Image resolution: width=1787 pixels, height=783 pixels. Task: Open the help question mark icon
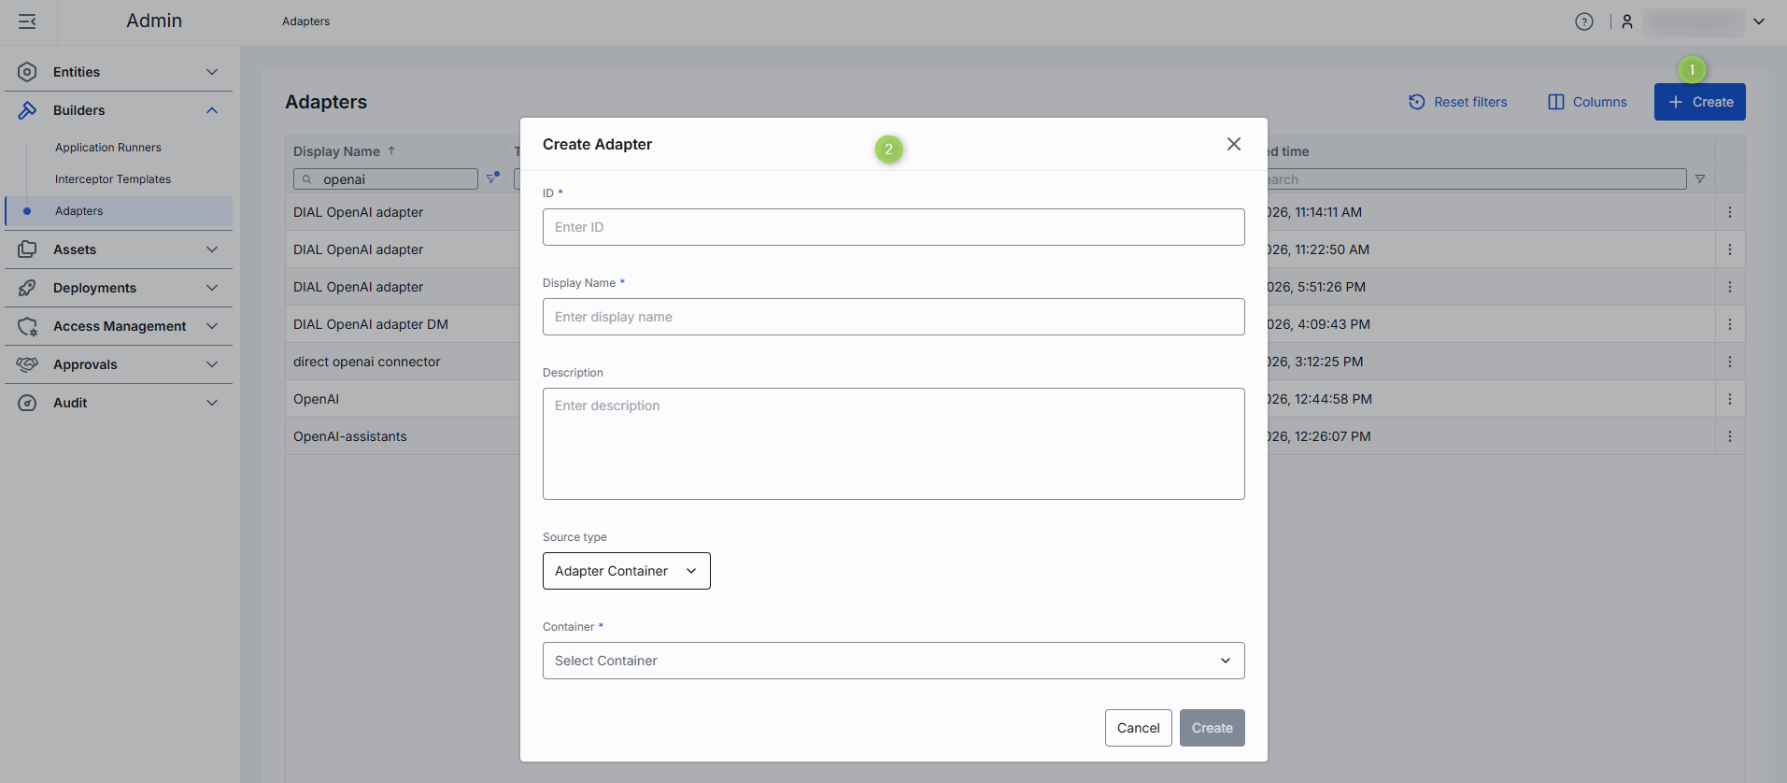[1583, 21]
